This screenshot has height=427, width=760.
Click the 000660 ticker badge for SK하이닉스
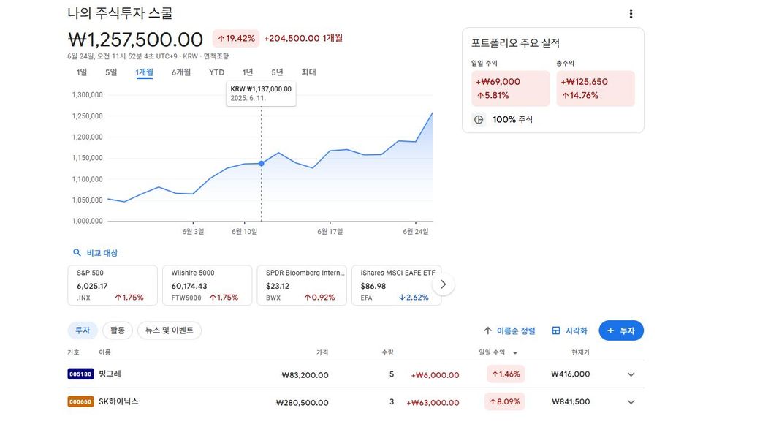click(80, 402)
